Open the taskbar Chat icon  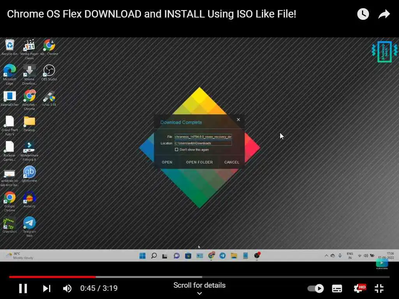click(x=177, y=255)
